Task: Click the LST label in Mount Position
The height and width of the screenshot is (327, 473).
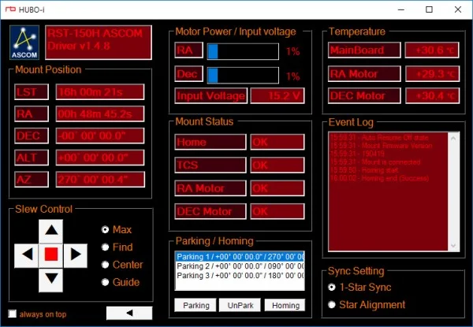Action: [x=32, y=92]
